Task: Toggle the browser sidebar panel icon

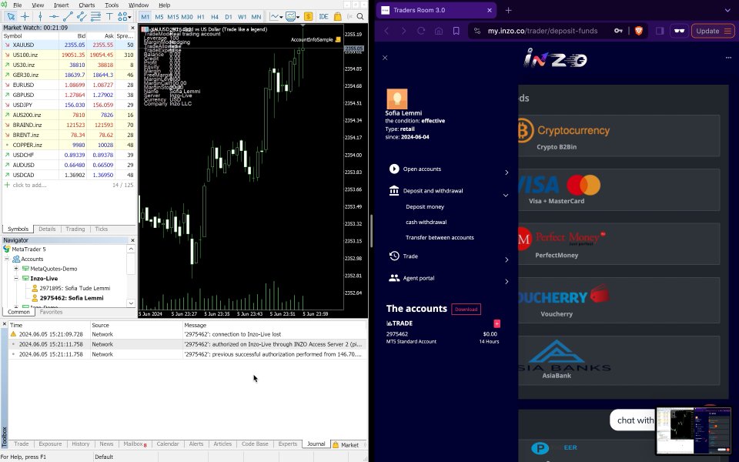Action: coord(660,31)
